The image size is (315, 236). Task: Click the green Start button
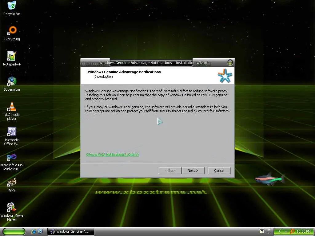point(14,231)
